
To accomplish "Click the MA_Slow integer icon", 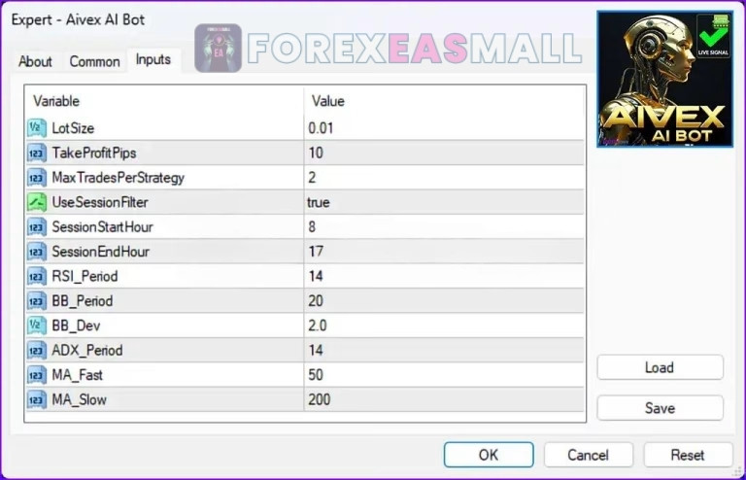I will click(37, 400).
